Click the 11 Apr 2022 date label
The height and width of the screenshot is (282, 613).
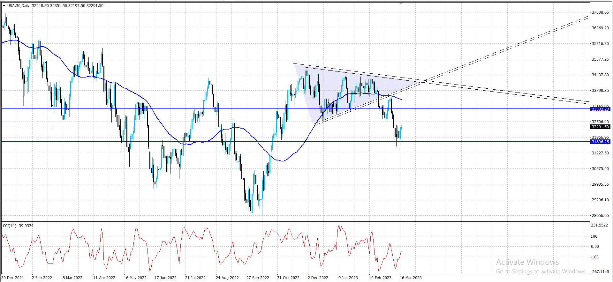(x=104, y=278)
